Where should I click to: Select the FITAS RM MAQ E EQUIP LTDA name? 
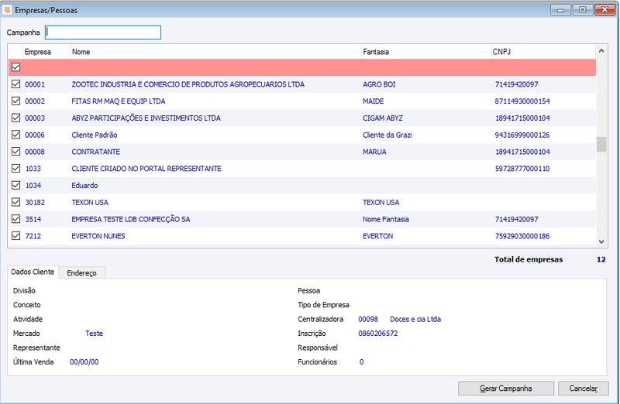pyautogui.click(x=119, y=101)
